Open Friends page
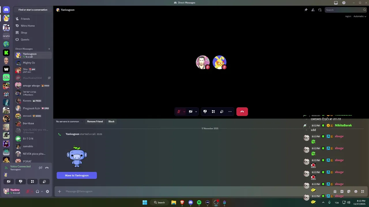 33,19
